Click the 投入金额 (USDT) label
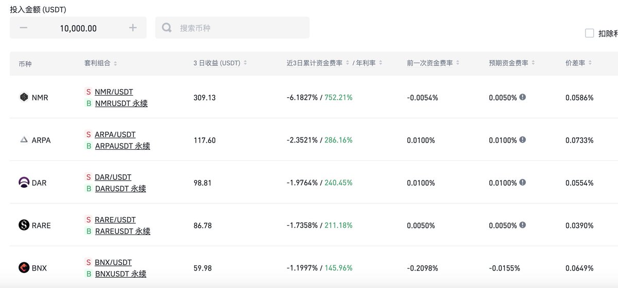 38,9
